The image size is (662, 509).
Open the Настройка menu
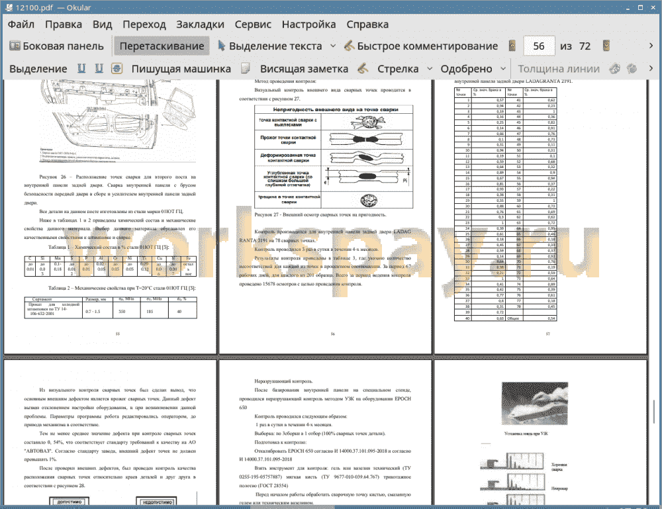308,24
